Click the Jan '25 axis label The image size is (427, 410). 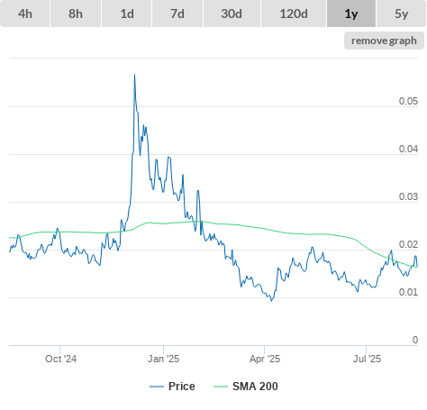click(x=163, y=359)
